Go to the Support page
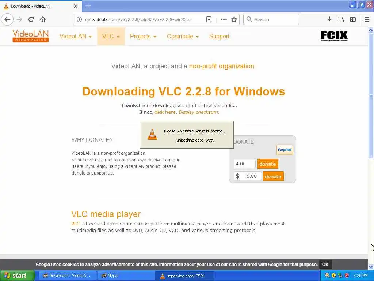Image resolution: width=374 pixels, height=281 pixels. tap(219, 36)
